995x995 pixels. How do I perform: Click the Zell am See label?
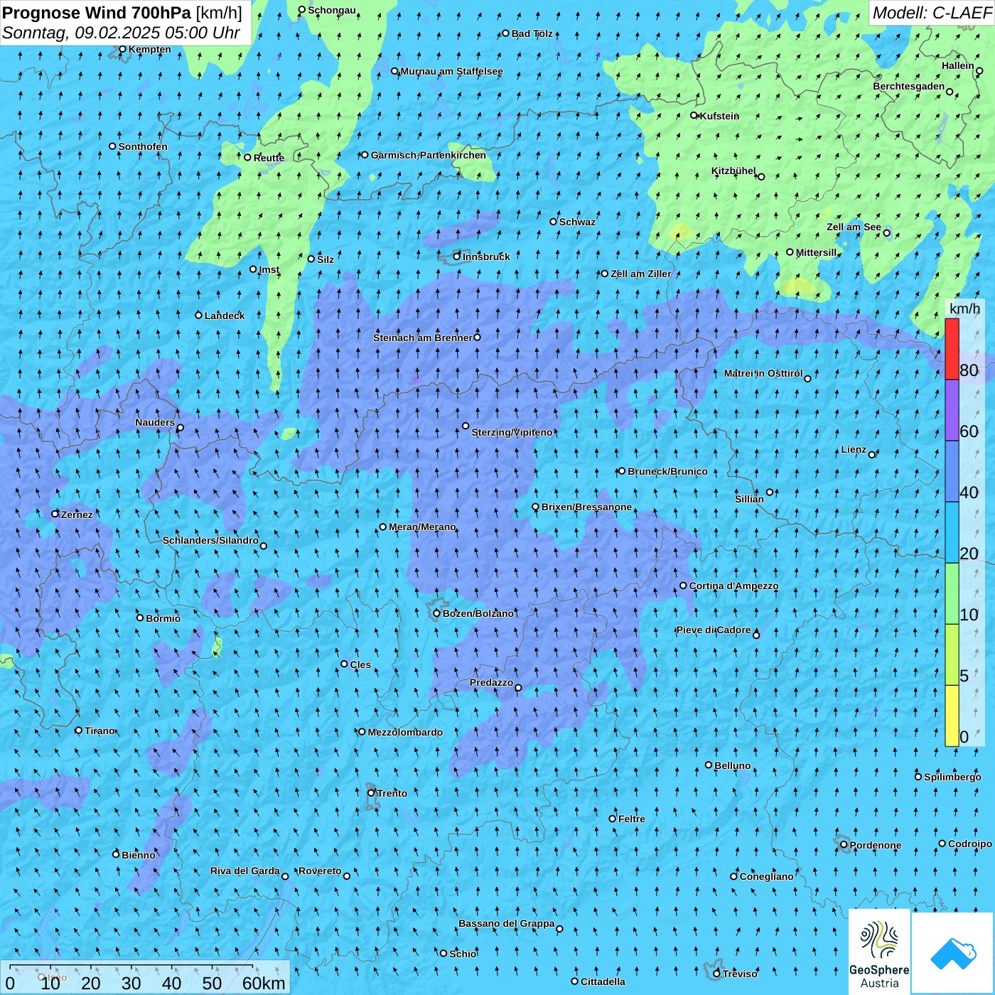pyautogui.click(x=854, y=227)
